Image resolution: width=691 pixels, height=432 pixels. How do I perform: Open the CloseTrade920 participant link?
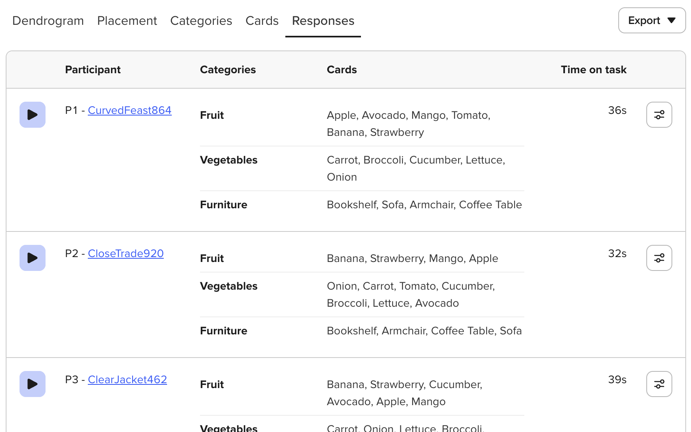coord(126,253)
